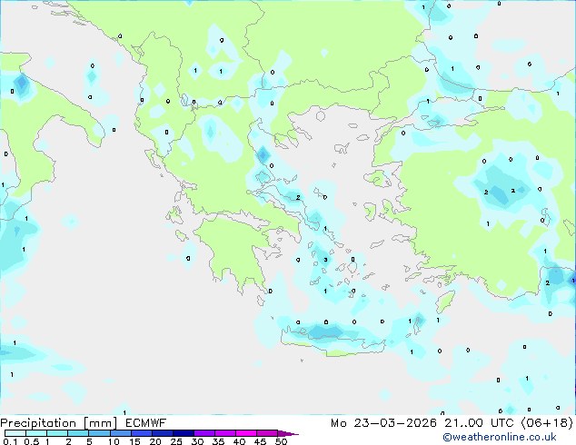Click the 'Precipitation' title text
Image resolution: width=576 pixels, height=445 pixels.
pos(38,423)
